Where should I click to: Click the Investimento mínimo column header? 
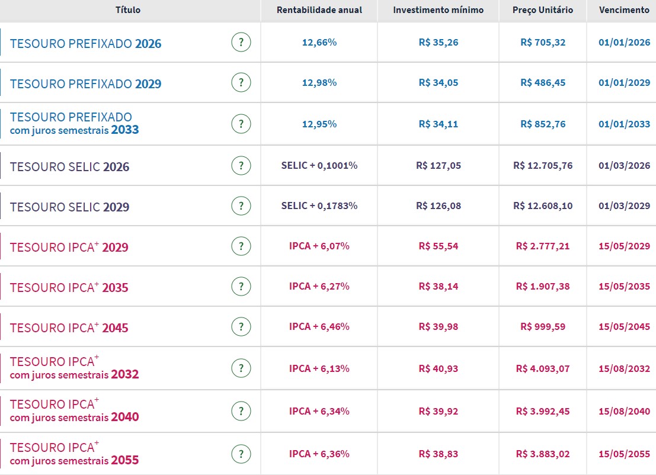(438, 10)
